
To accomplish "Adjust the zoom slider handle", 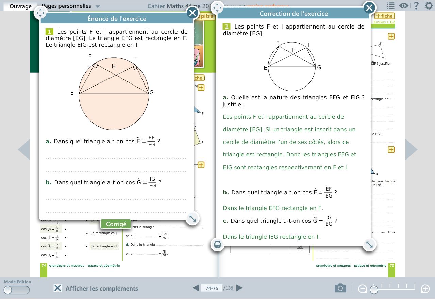I will pos(374,289).
